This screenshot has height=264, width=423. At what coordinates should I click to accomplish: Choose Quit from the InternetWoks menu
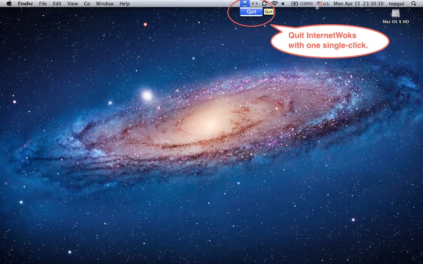pos(252,12)
